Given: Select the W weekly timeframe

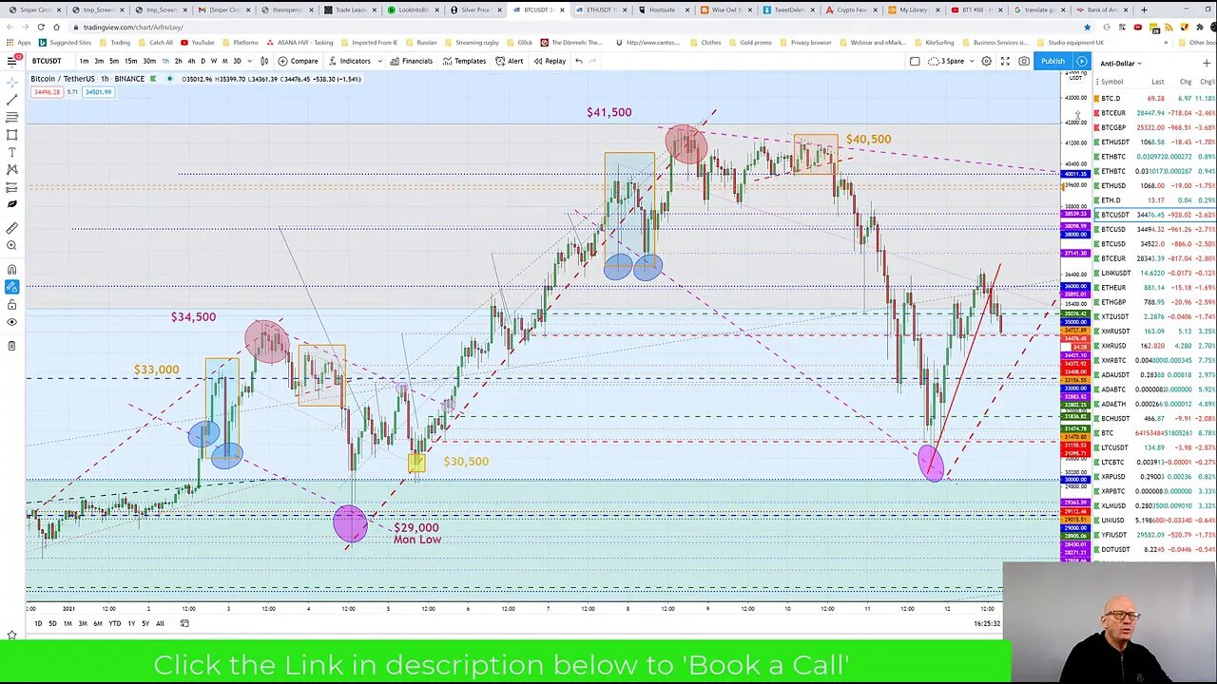Looking at the screenshot, I should (x=213, y=61).
